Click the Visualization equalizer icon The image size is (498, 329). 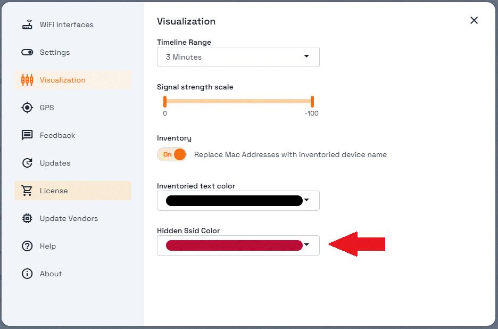point(27,80)
